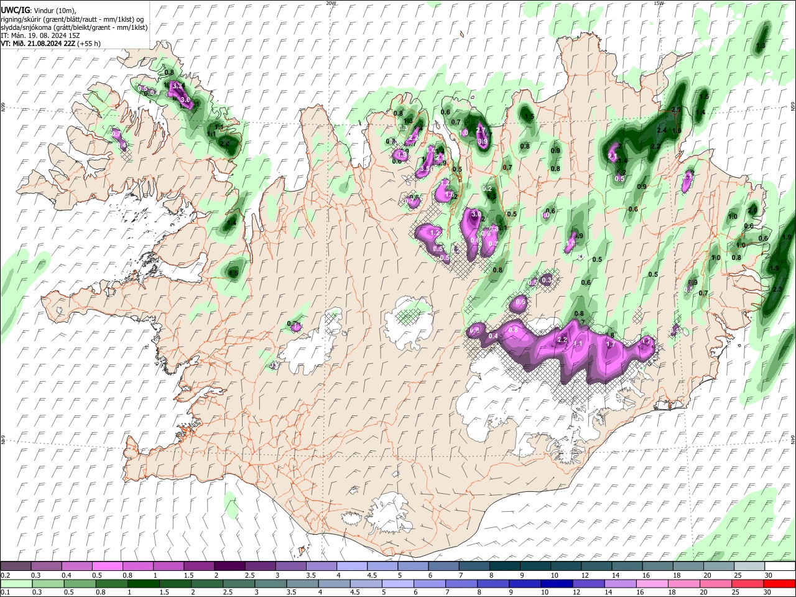
Task: Click the '1.3' value near the top-right corner
Action: 761,46
